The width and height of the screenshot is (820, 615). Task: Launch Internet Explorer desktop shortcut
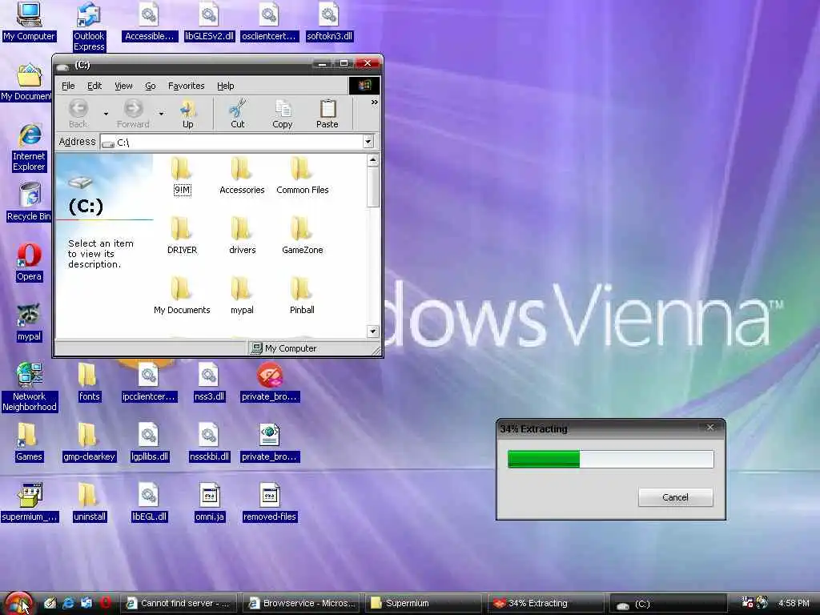(30, 147)
